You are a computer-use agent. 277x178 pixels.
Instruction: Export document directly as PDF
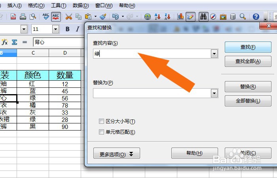(x=13, y=17)
